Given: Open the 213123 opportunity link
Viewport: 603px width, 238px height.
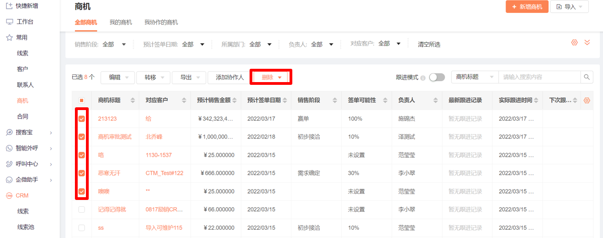Looking at the screenshot, I should 108,119.
